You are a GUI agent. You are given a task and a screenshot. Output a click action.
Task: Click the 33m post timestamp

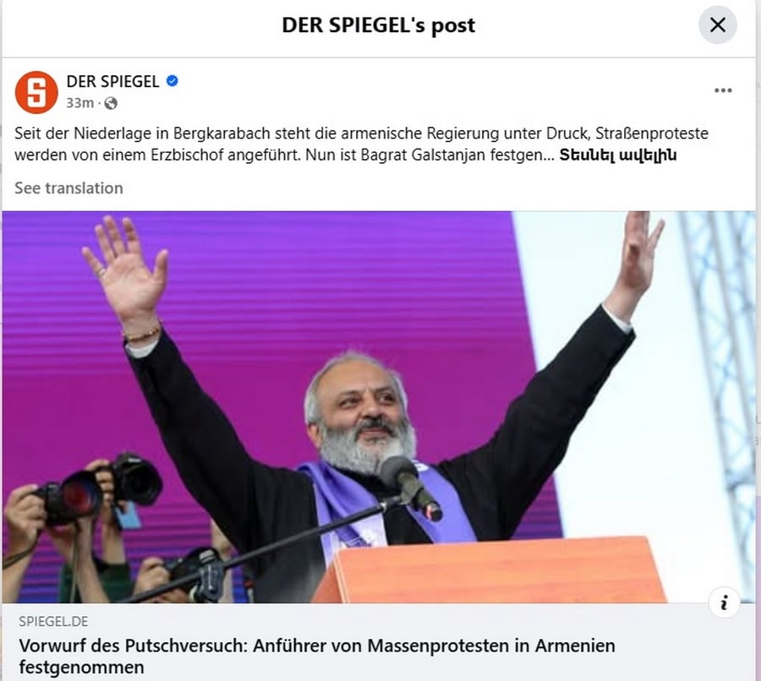click(x=79, y=103)
